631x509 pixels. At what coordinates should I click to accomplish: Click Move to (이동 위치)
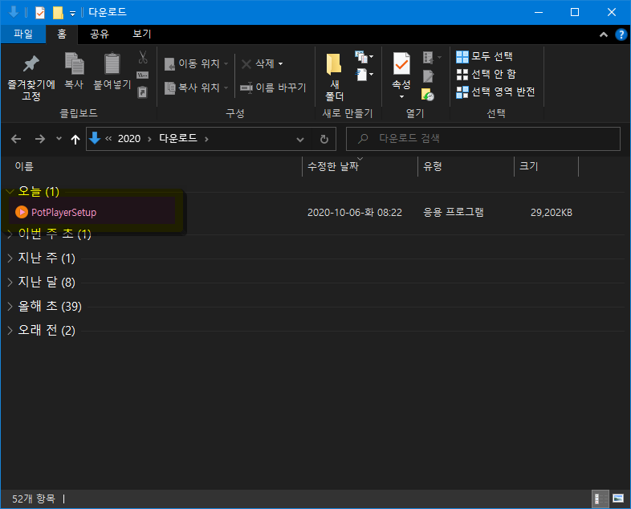click(x=196, y=63)
